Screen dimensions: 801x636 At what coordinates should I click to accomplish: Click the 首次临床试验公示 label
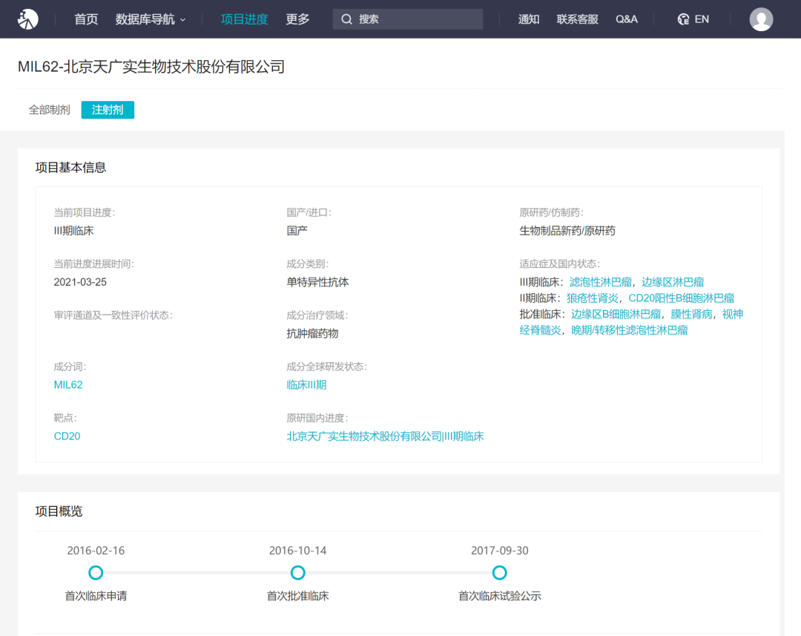[500, 596]
